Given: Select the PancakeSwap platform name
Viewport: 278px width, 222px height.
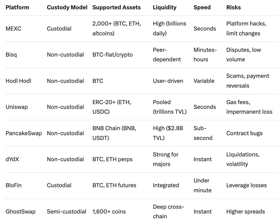Looking at the screenshot, I should pyautogui.click(x=24, y=133).
